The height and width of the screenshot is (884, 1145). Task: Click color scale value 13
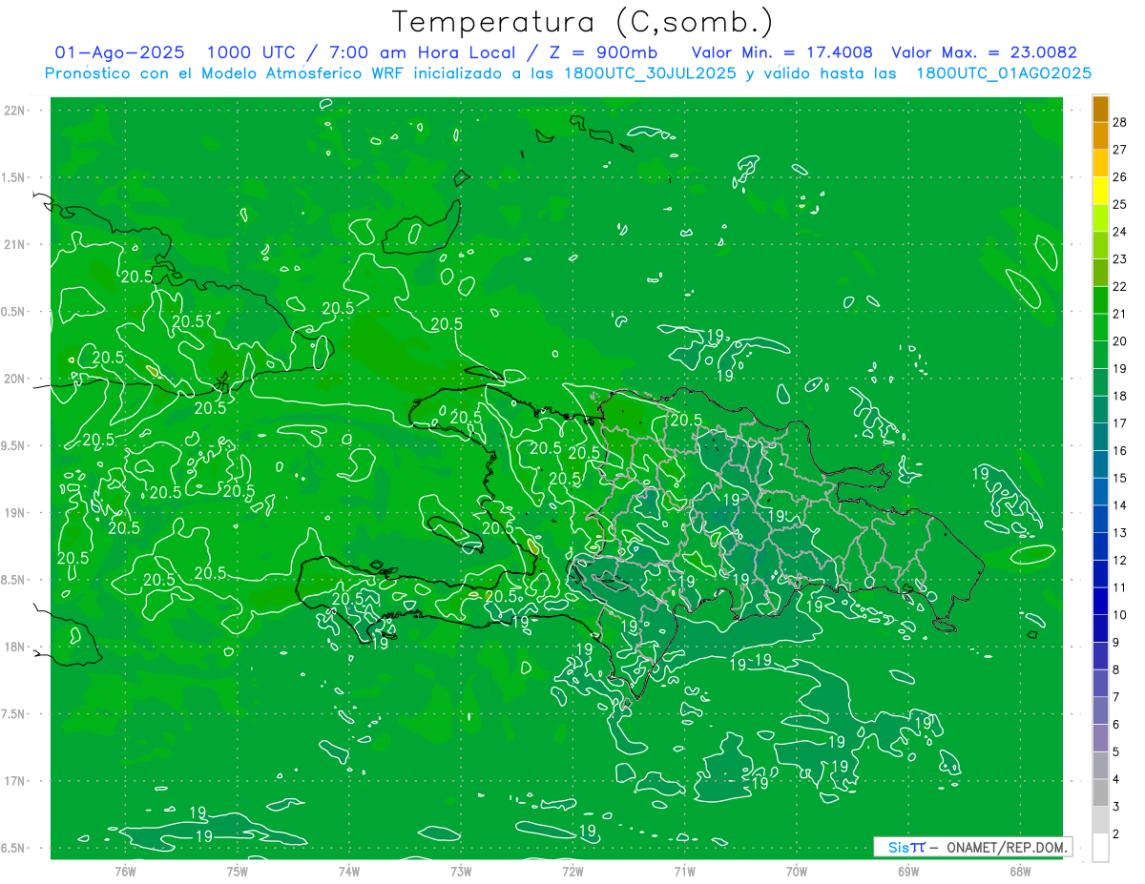[x=1120, y=533]
